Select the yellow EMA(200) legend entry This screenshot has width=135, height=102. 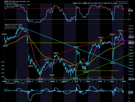11,27
